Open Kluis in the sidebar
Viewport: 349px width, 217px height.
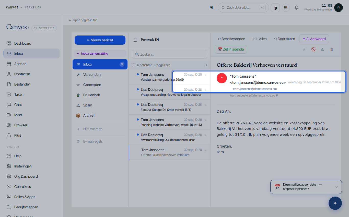point(31,135)
